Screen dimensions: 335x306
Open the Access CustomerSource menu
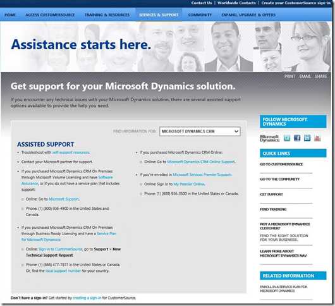tap(50, 15)
